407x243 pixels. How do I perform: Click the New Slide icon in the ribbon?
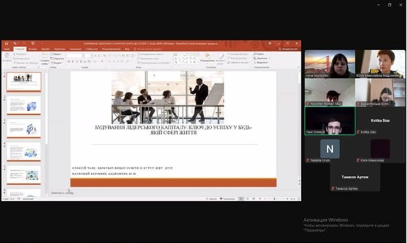[x=45, y=57]
